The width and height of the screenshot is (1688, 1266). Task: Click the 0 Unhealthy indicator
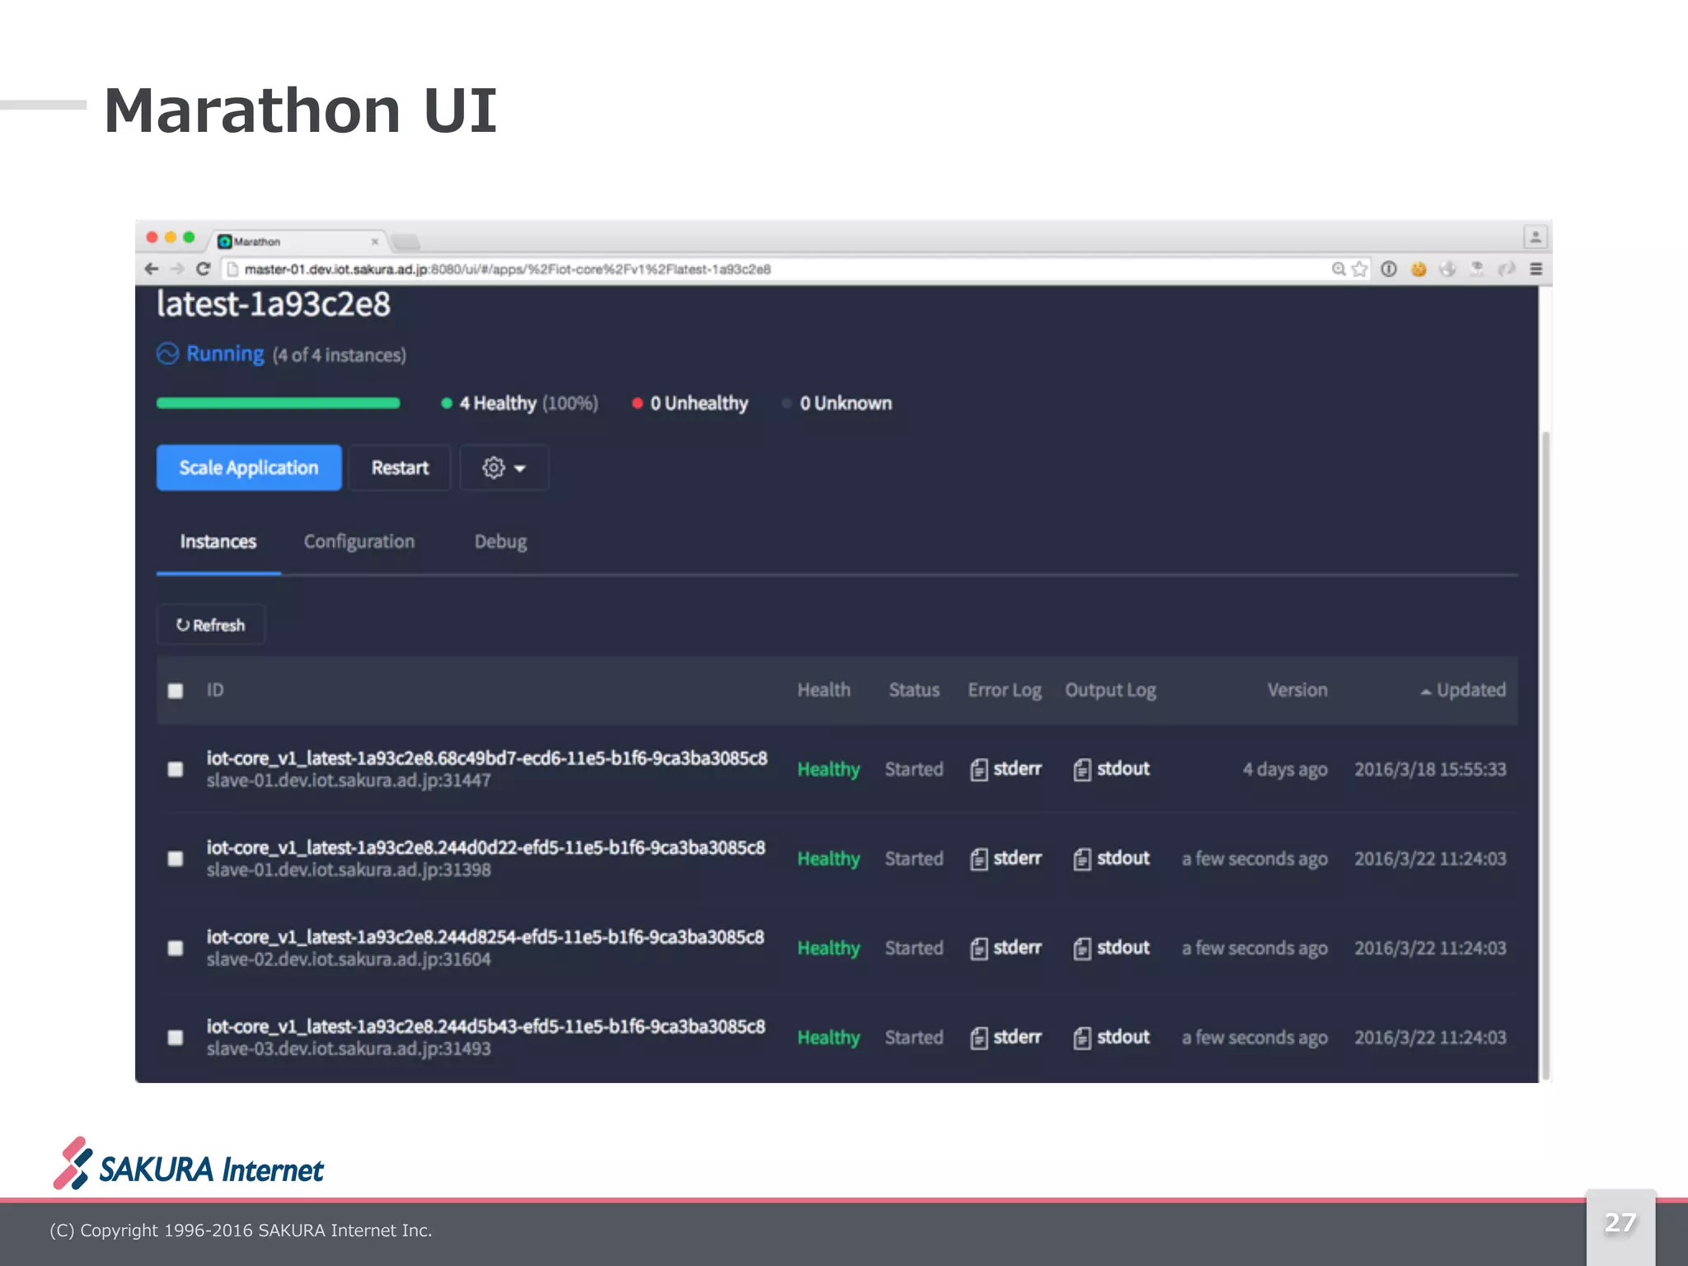tap(690, 403)
